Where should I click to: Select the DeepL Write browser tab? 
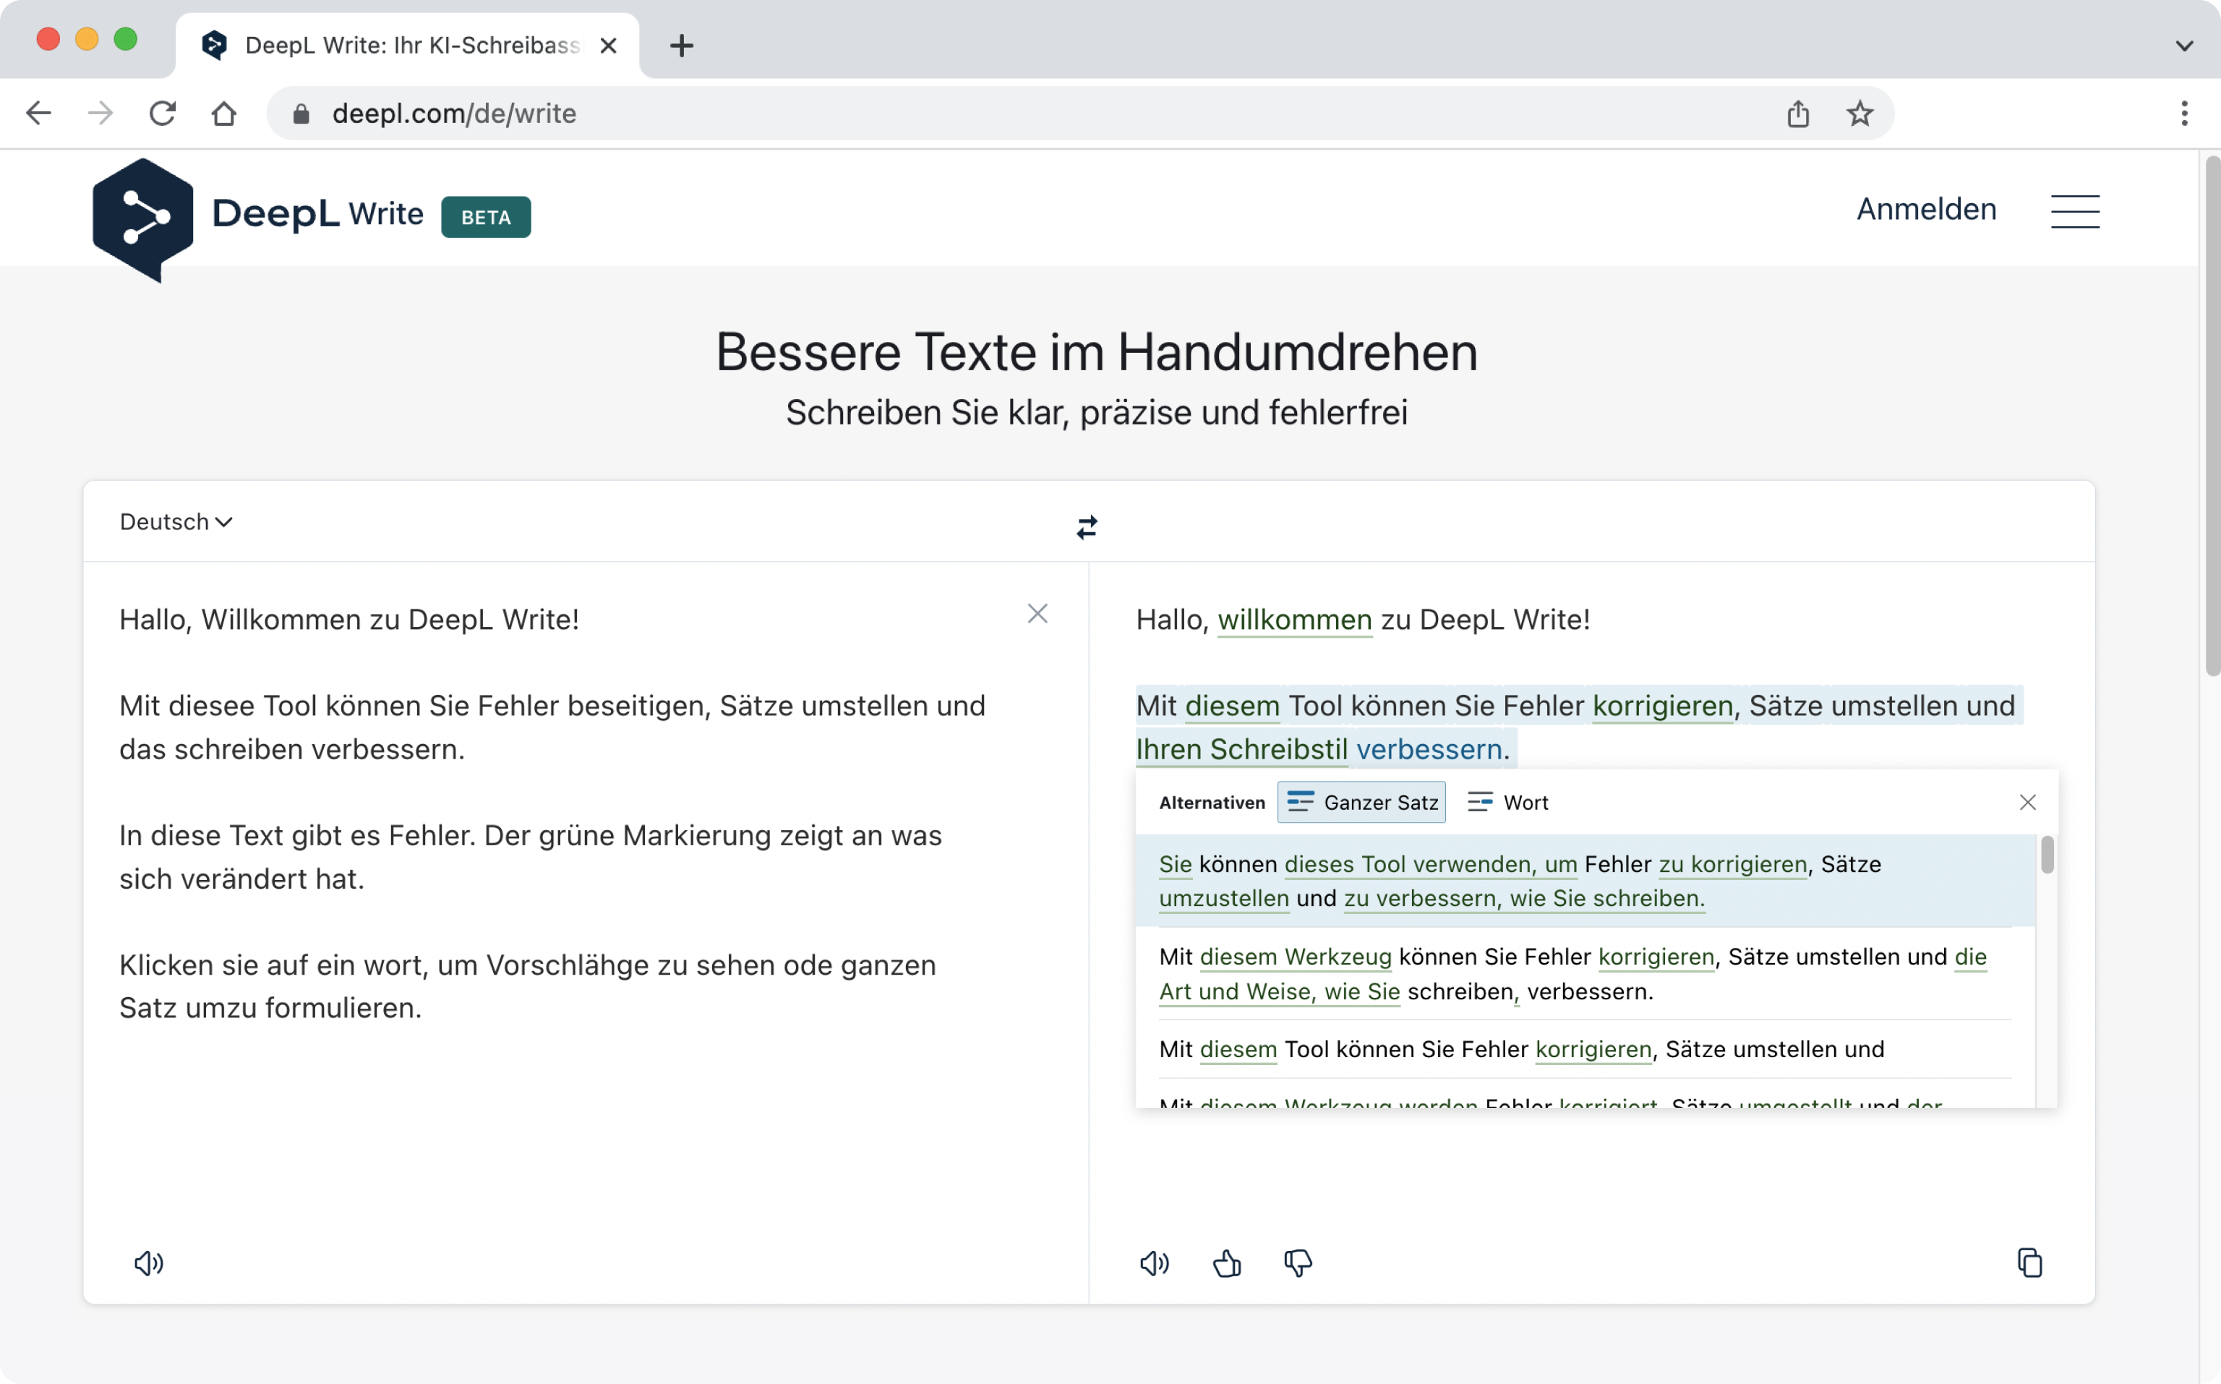tap(407, 46)
